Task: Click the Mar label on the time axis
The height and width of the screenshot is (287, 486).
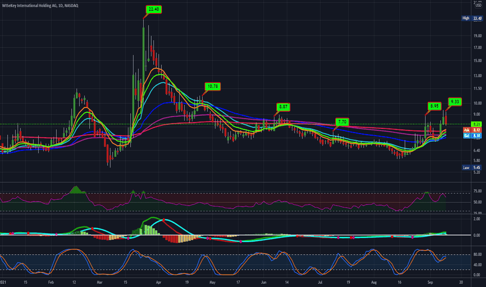Action: pyautogui.click(x=100, y=282)
